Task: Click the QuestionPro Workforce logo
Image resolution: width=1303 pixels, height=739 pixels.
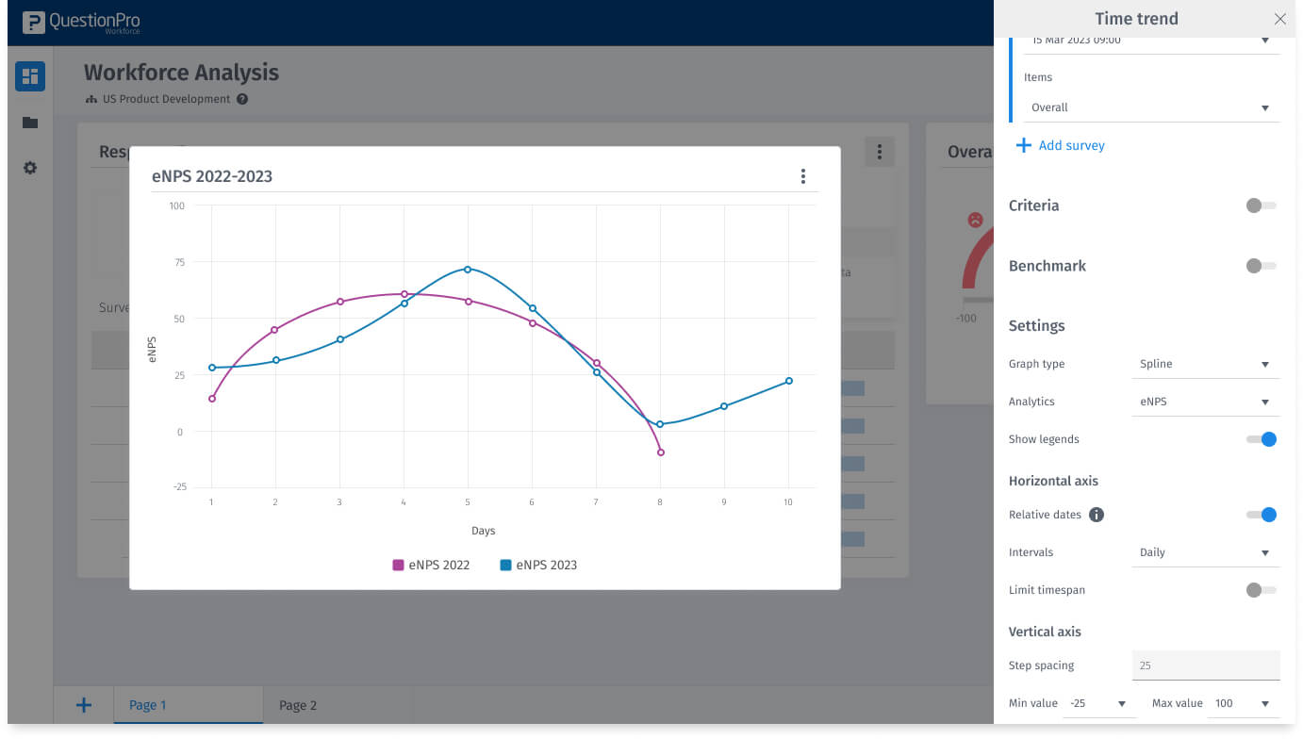Action: click(x=81, y=23)
